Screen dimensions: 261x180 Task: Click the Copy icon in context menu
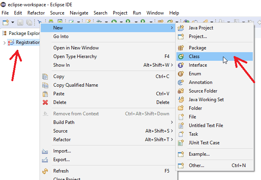coord(45,76)
